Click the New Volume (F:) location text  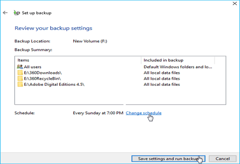pyautogui.click(x=90, y=41)
